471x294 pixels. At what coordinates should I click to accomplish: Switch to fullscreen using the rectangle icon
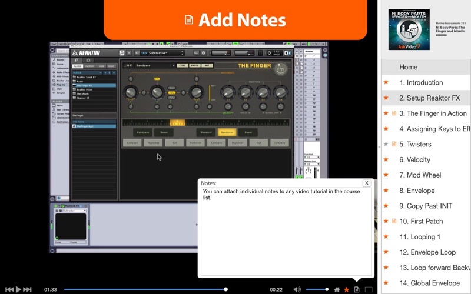tap(369, 289)
